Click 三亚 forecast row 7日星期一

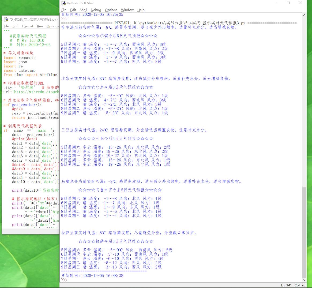114,156
